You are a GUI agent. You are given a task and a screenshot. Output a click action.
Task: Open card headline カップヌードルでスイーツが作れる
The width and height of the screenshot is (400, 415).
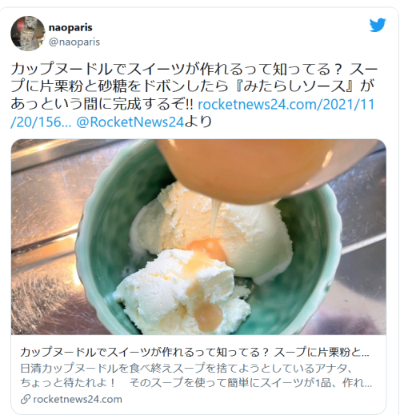pyautogui.click(x=194, y=353)
